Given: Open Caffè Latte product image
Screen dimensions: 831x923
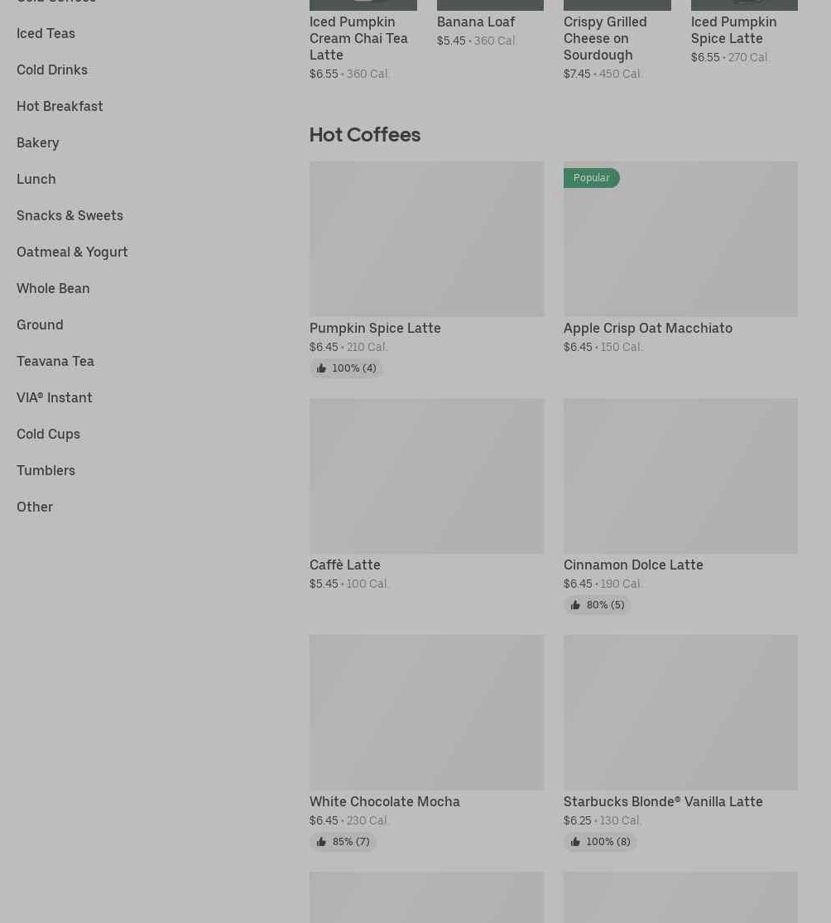Looking at the screenshot, I should coord(426,475).
